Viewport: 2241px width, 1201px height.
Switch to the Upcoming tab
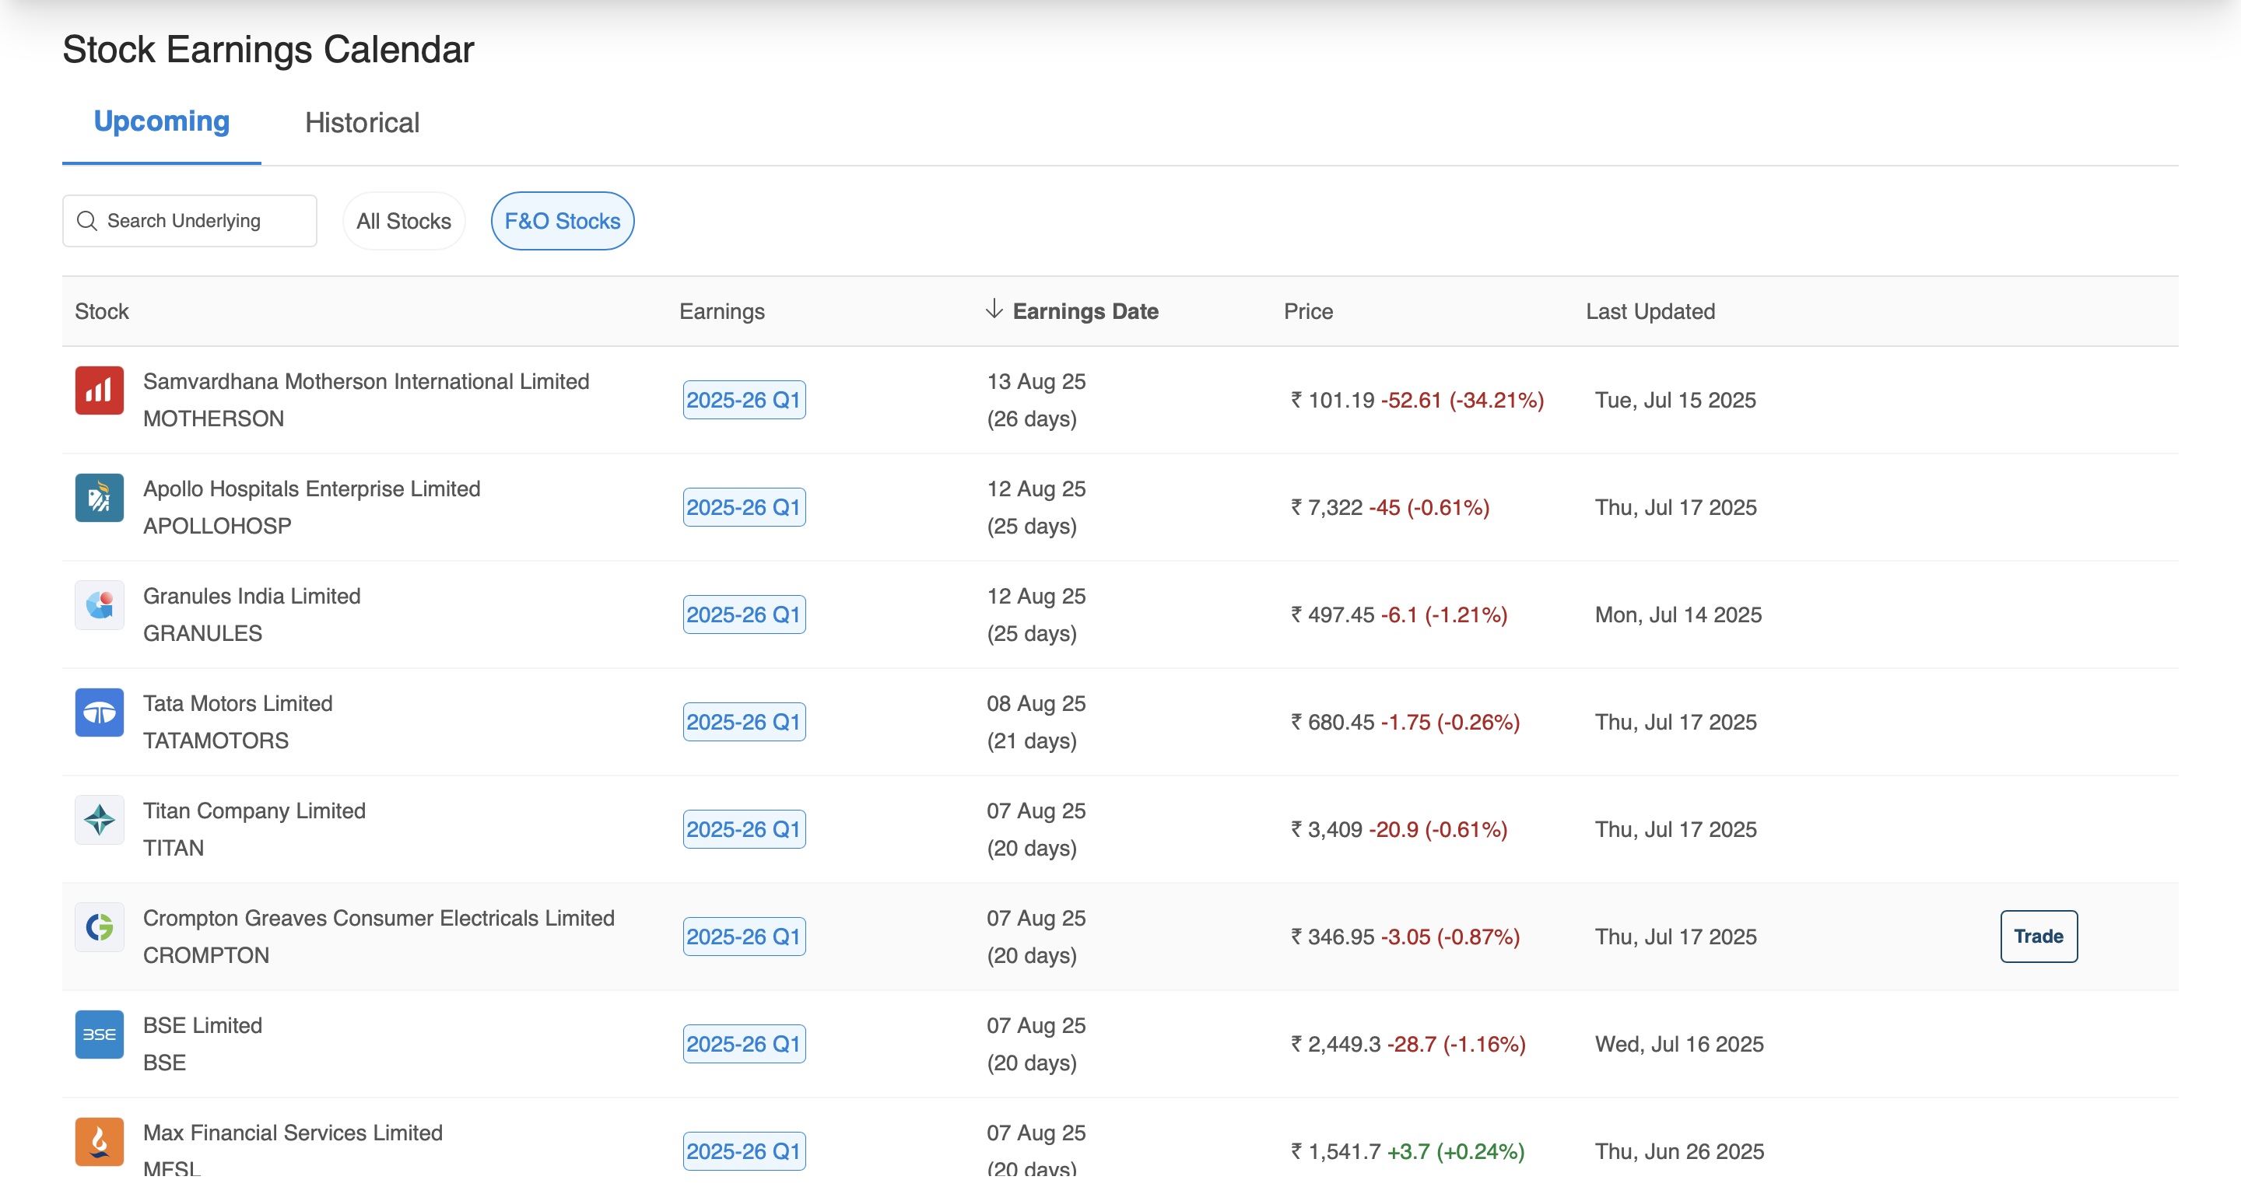(162, 122)
